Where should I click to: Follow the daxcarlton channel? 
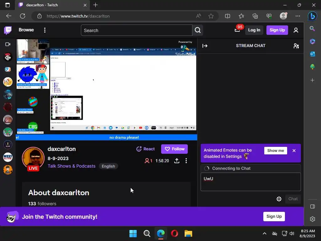point(174,149)
